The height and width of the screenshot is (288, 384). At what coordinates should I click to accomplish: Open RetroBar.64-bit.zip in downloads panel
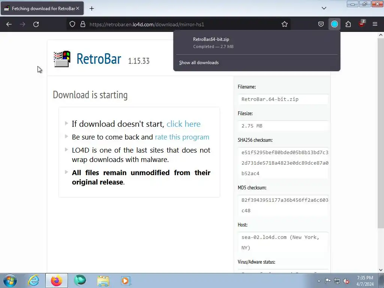point(256,43)
